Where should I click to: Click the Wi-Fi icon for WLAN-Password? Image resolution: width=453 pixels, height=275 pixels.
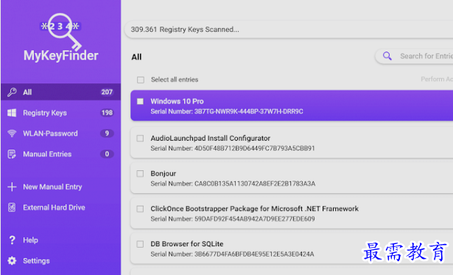coord(12,133)
